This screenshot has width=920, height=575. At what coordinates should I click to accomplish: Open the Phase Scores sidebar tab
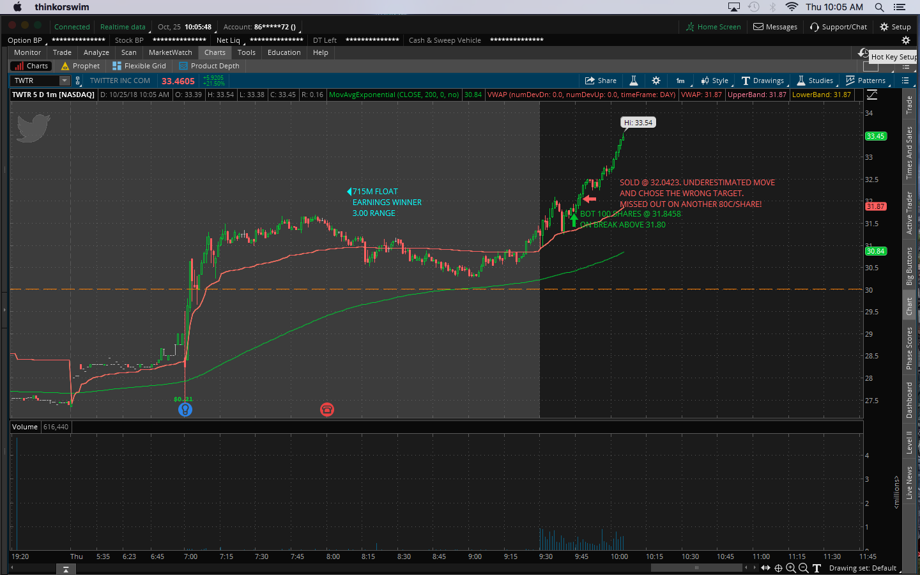point(909,348)
